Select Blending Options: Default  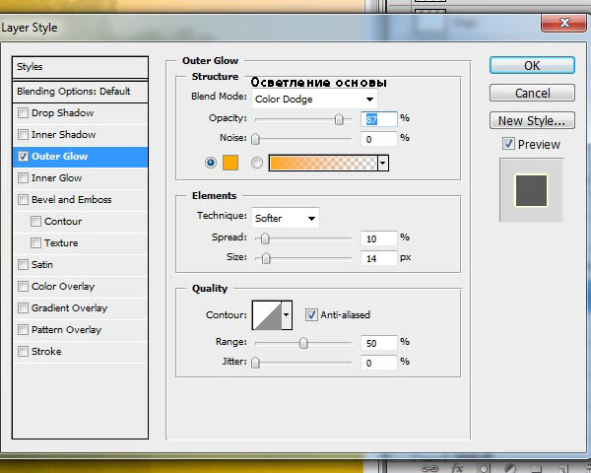[x=81, y=92]
